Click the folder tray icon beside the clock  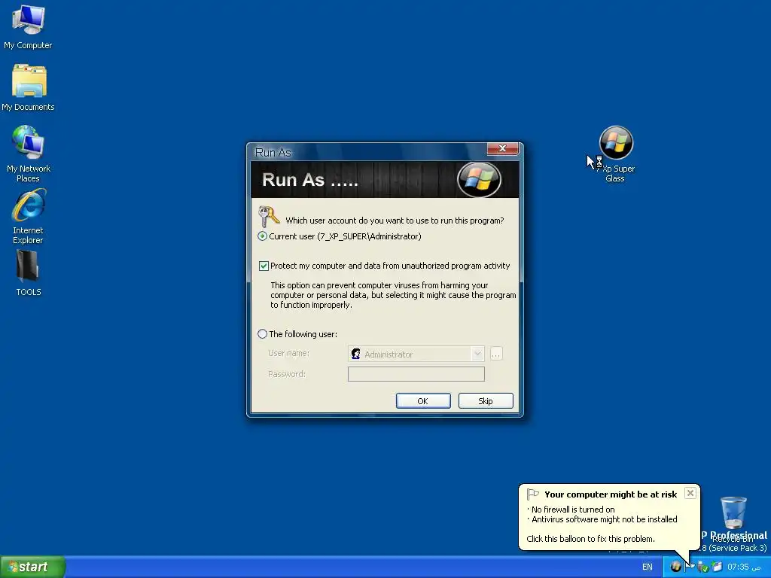[717, 567]
